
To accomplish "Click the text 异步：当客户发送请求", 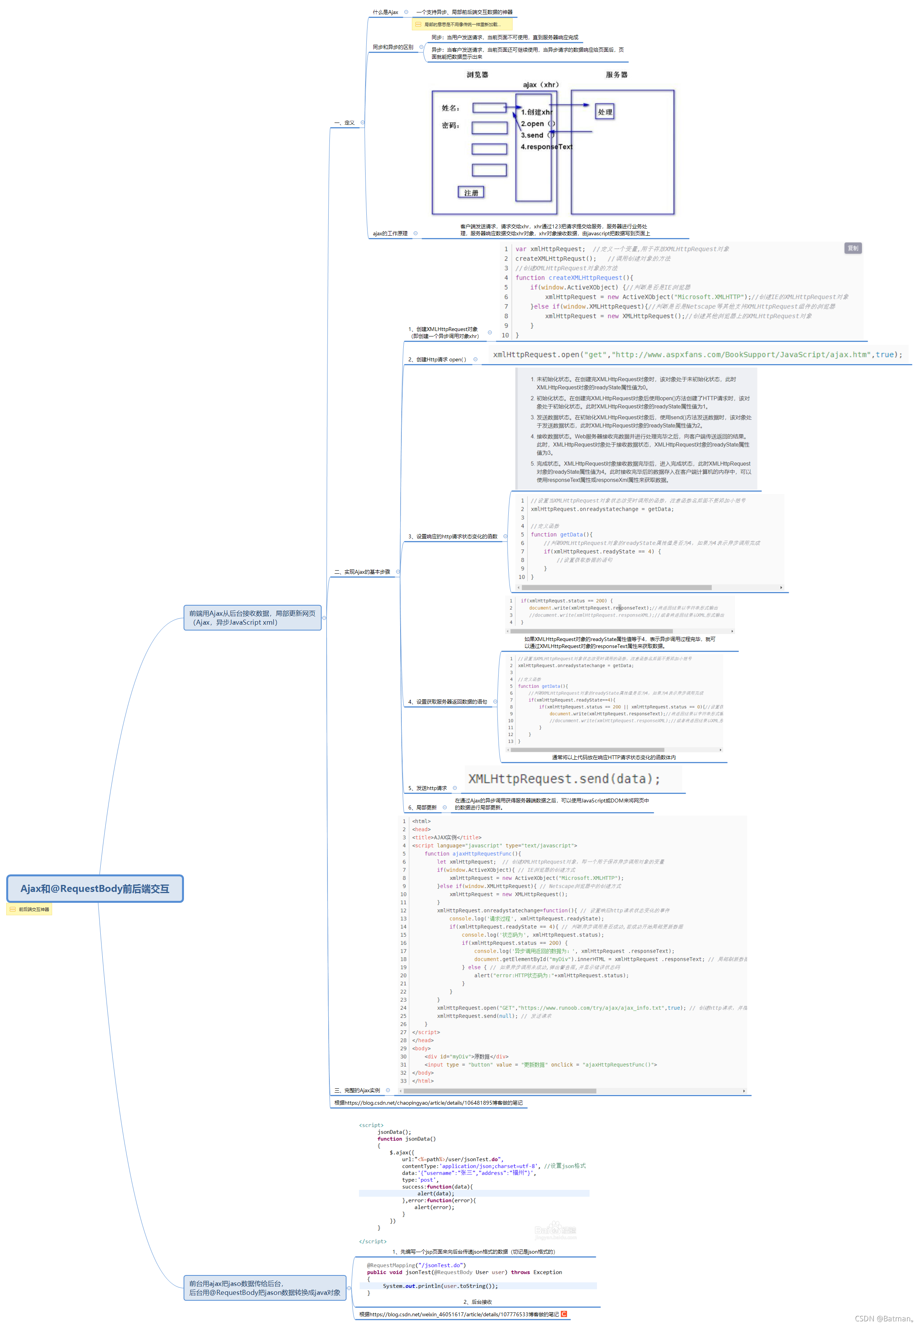I will pyautogui.click(x=527, y=53).
